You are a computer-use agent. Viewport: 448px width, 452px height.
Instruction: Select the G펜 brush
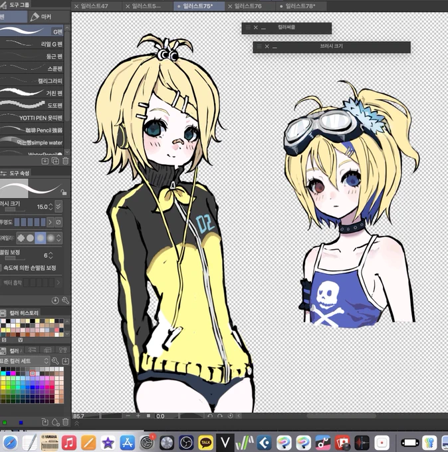tap(32, 31)
